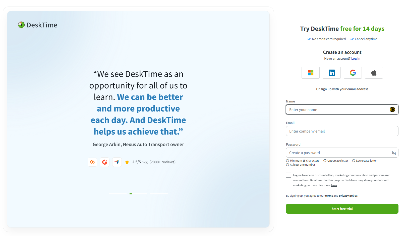Click the DeskTime logo
The height and width of the screenshot is (236, 405).
pos(38,25)
